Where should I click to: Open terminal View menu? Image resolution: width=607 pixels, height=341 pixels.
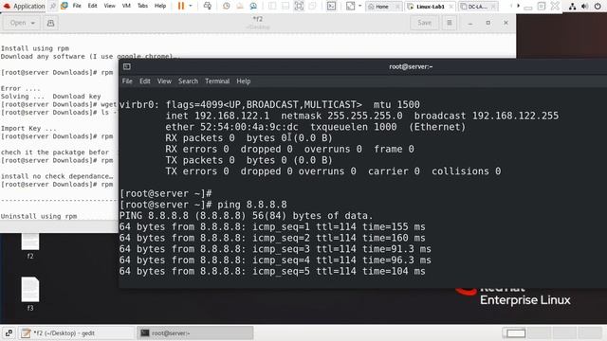[x=164, y=81]
